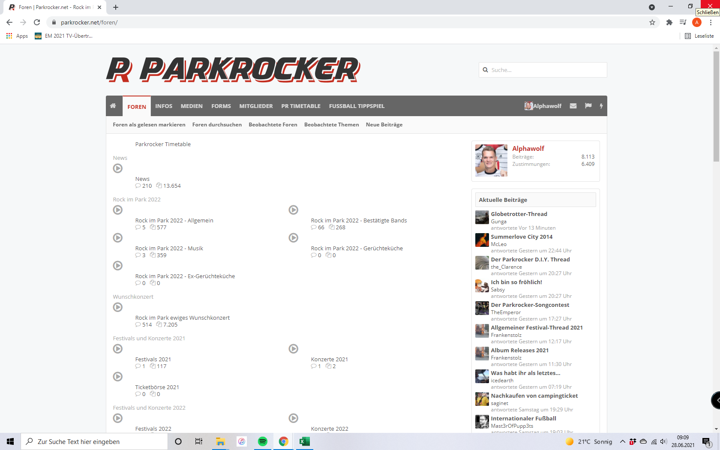The width and height of the screenshot is (720, 450).
Task: Open Album Releases 2021 thread
Action: coord(520,350)
